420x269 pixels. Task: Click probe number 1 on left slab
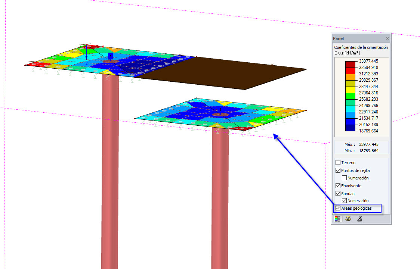(x=111, y=57)
